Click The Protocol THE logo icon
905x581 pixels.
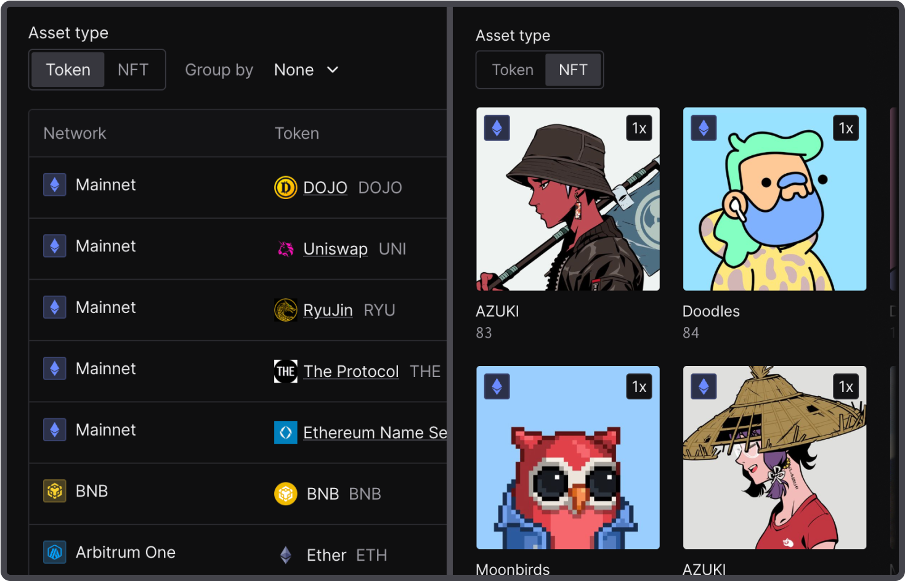coord(285,372)
